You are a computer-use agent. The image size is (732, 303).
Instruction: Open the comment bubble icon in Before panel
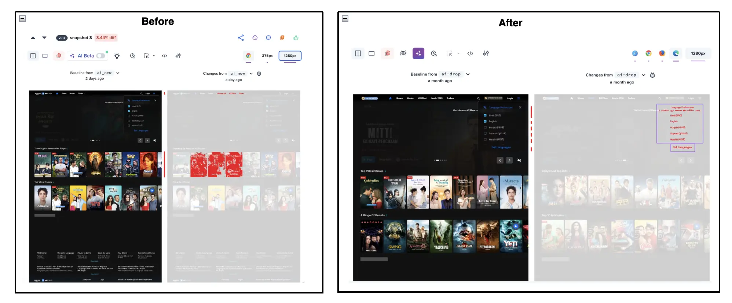pyautogui.click(x=268, y=38)
